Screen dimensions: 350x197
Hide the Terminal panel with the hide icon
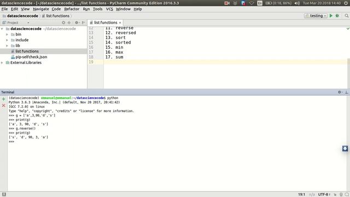pyautogui.click(x=346, y=92)
